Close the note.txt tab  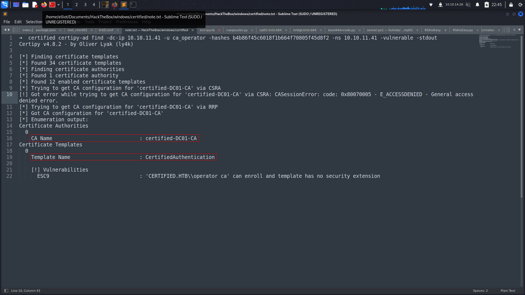(192, 30)
